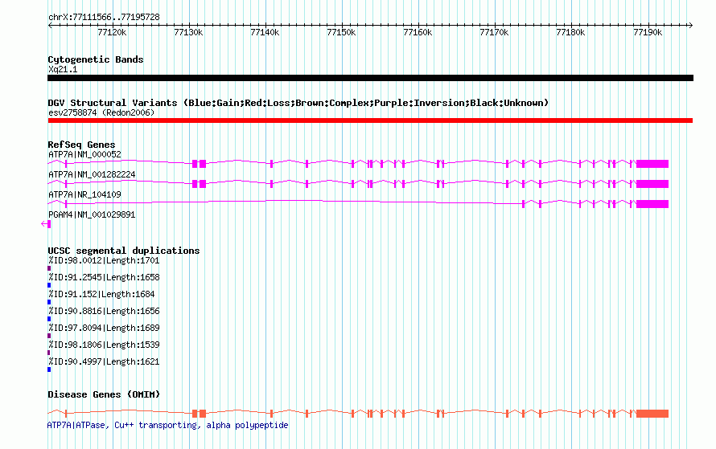The image size is (716, 449).
Task: Click the last exon of NM_000052
Action: pyautogui.click(x=652, y=164)
